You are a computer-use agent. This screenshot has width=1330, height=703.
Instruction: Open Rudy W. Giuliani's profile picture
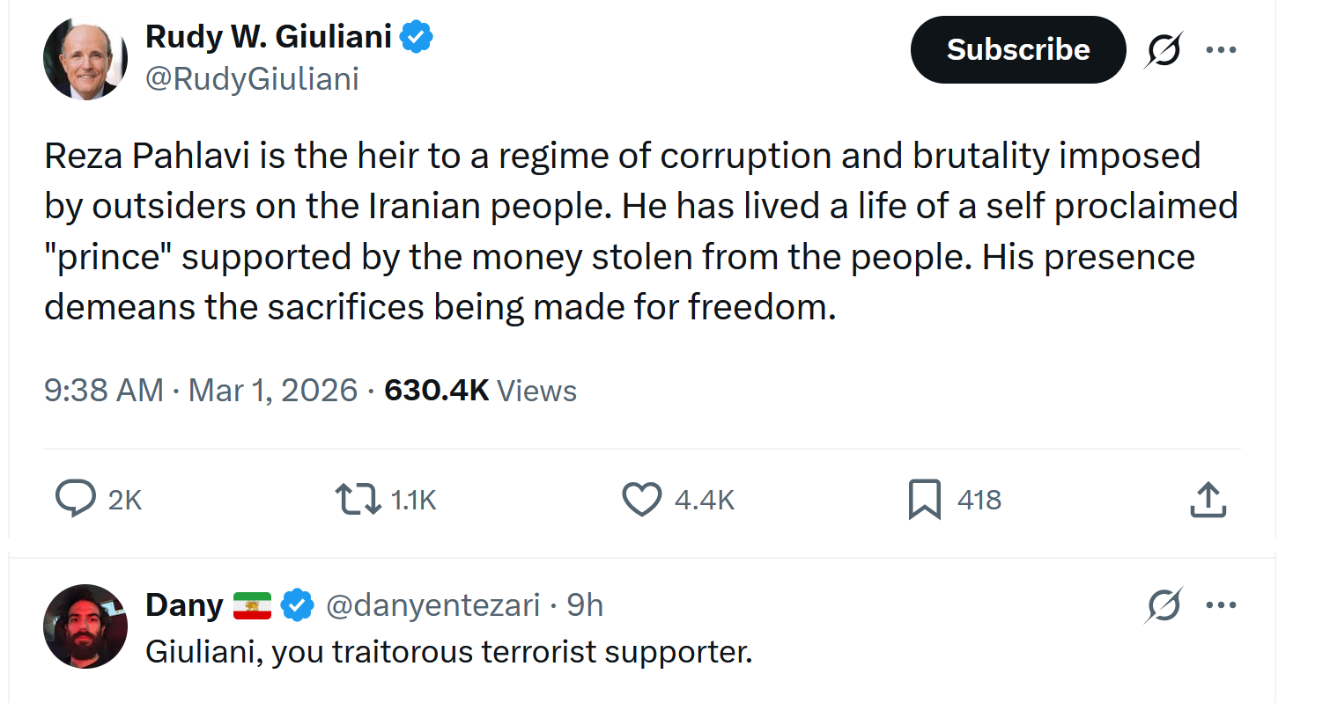(x=85, y=58)
